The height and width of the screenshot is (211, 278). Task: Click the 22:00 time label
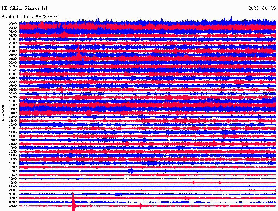coord(13,194)
